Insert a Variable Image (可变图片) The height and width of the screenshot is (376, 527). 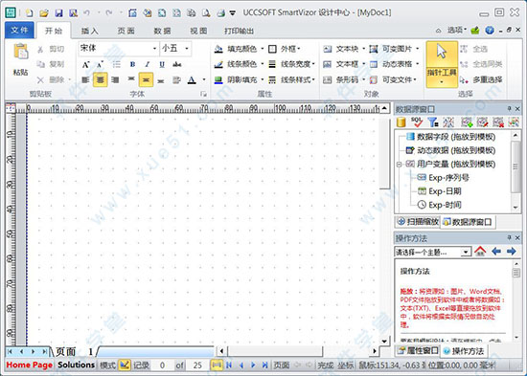[x=394, y=49]
